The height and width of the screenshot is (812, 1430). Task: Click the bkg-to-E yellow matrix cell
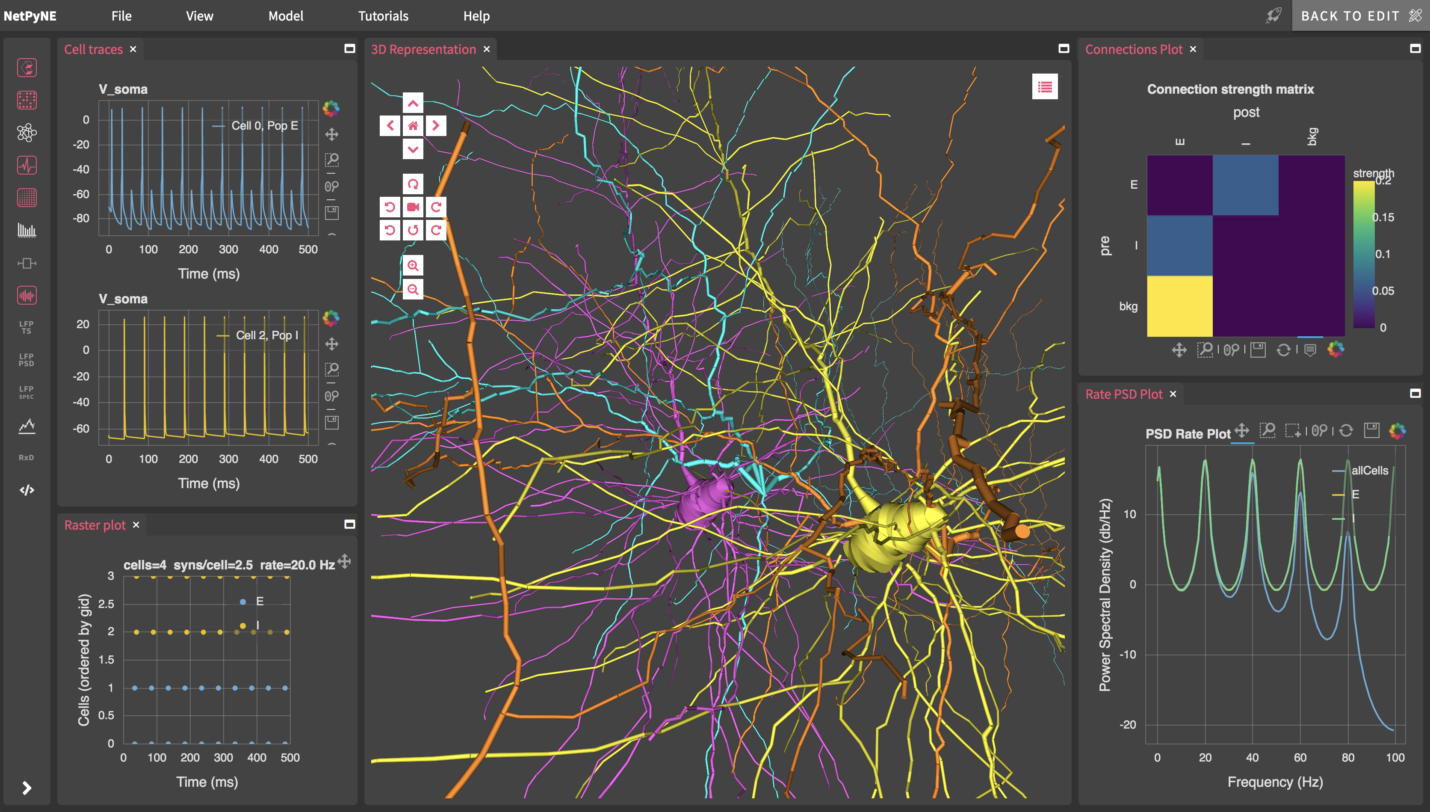pos(1179,305)
